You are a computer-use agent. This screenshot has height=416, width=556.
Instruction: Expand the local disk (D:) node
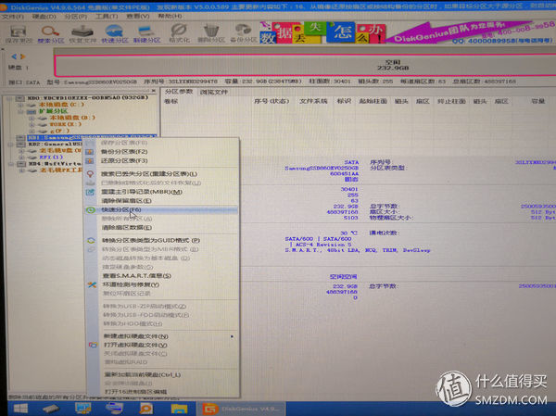click(x=32, y=118)
